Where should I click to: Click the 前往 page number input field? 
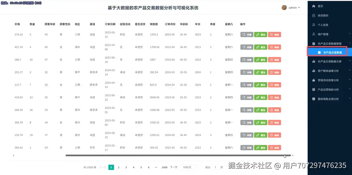coord(215,167)
